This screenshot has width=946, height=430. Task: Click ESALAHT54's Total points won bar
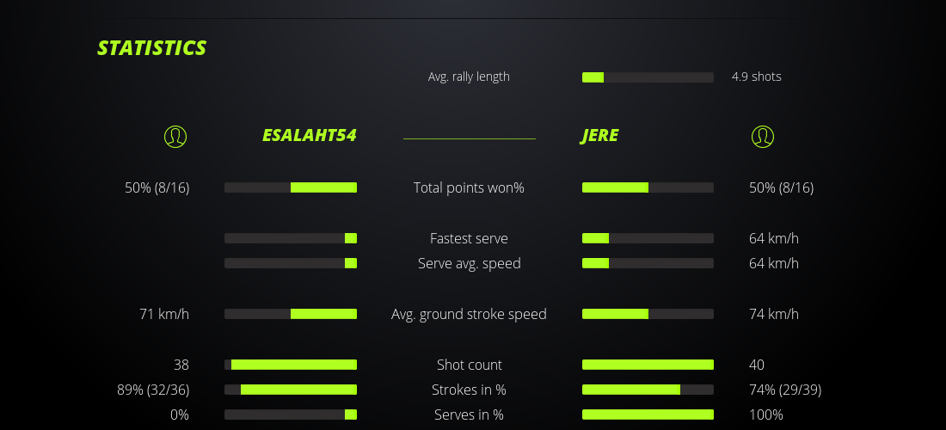(291, 187)
